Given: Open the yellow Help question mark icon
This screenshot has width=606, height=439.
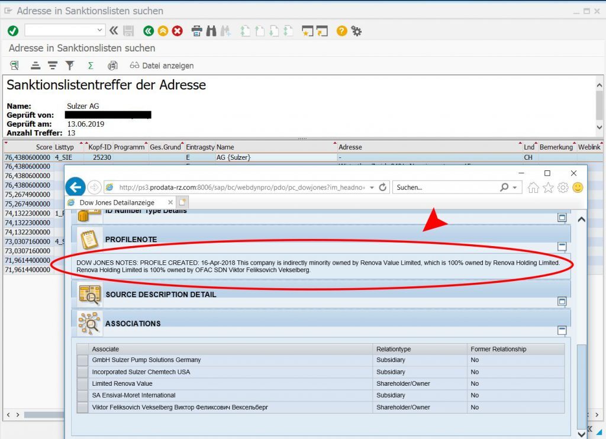Looking at the screenshot, I should click(341, 31).
